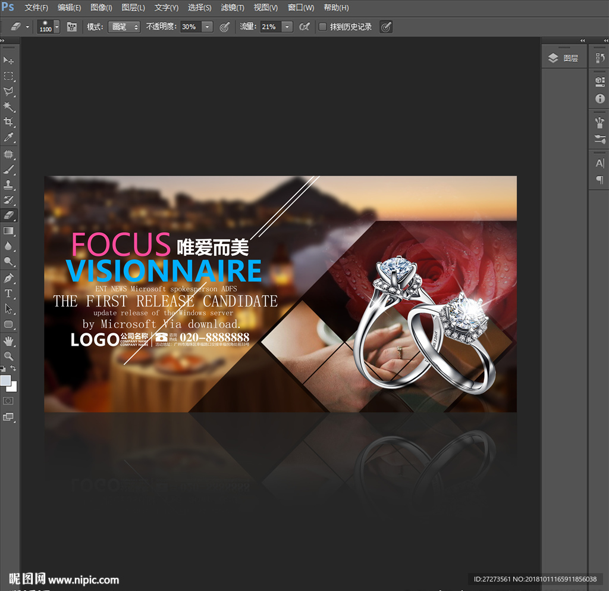Open the Paragraph panel icon
Viewport: 609px width, 591px height.
pos(599,180)
